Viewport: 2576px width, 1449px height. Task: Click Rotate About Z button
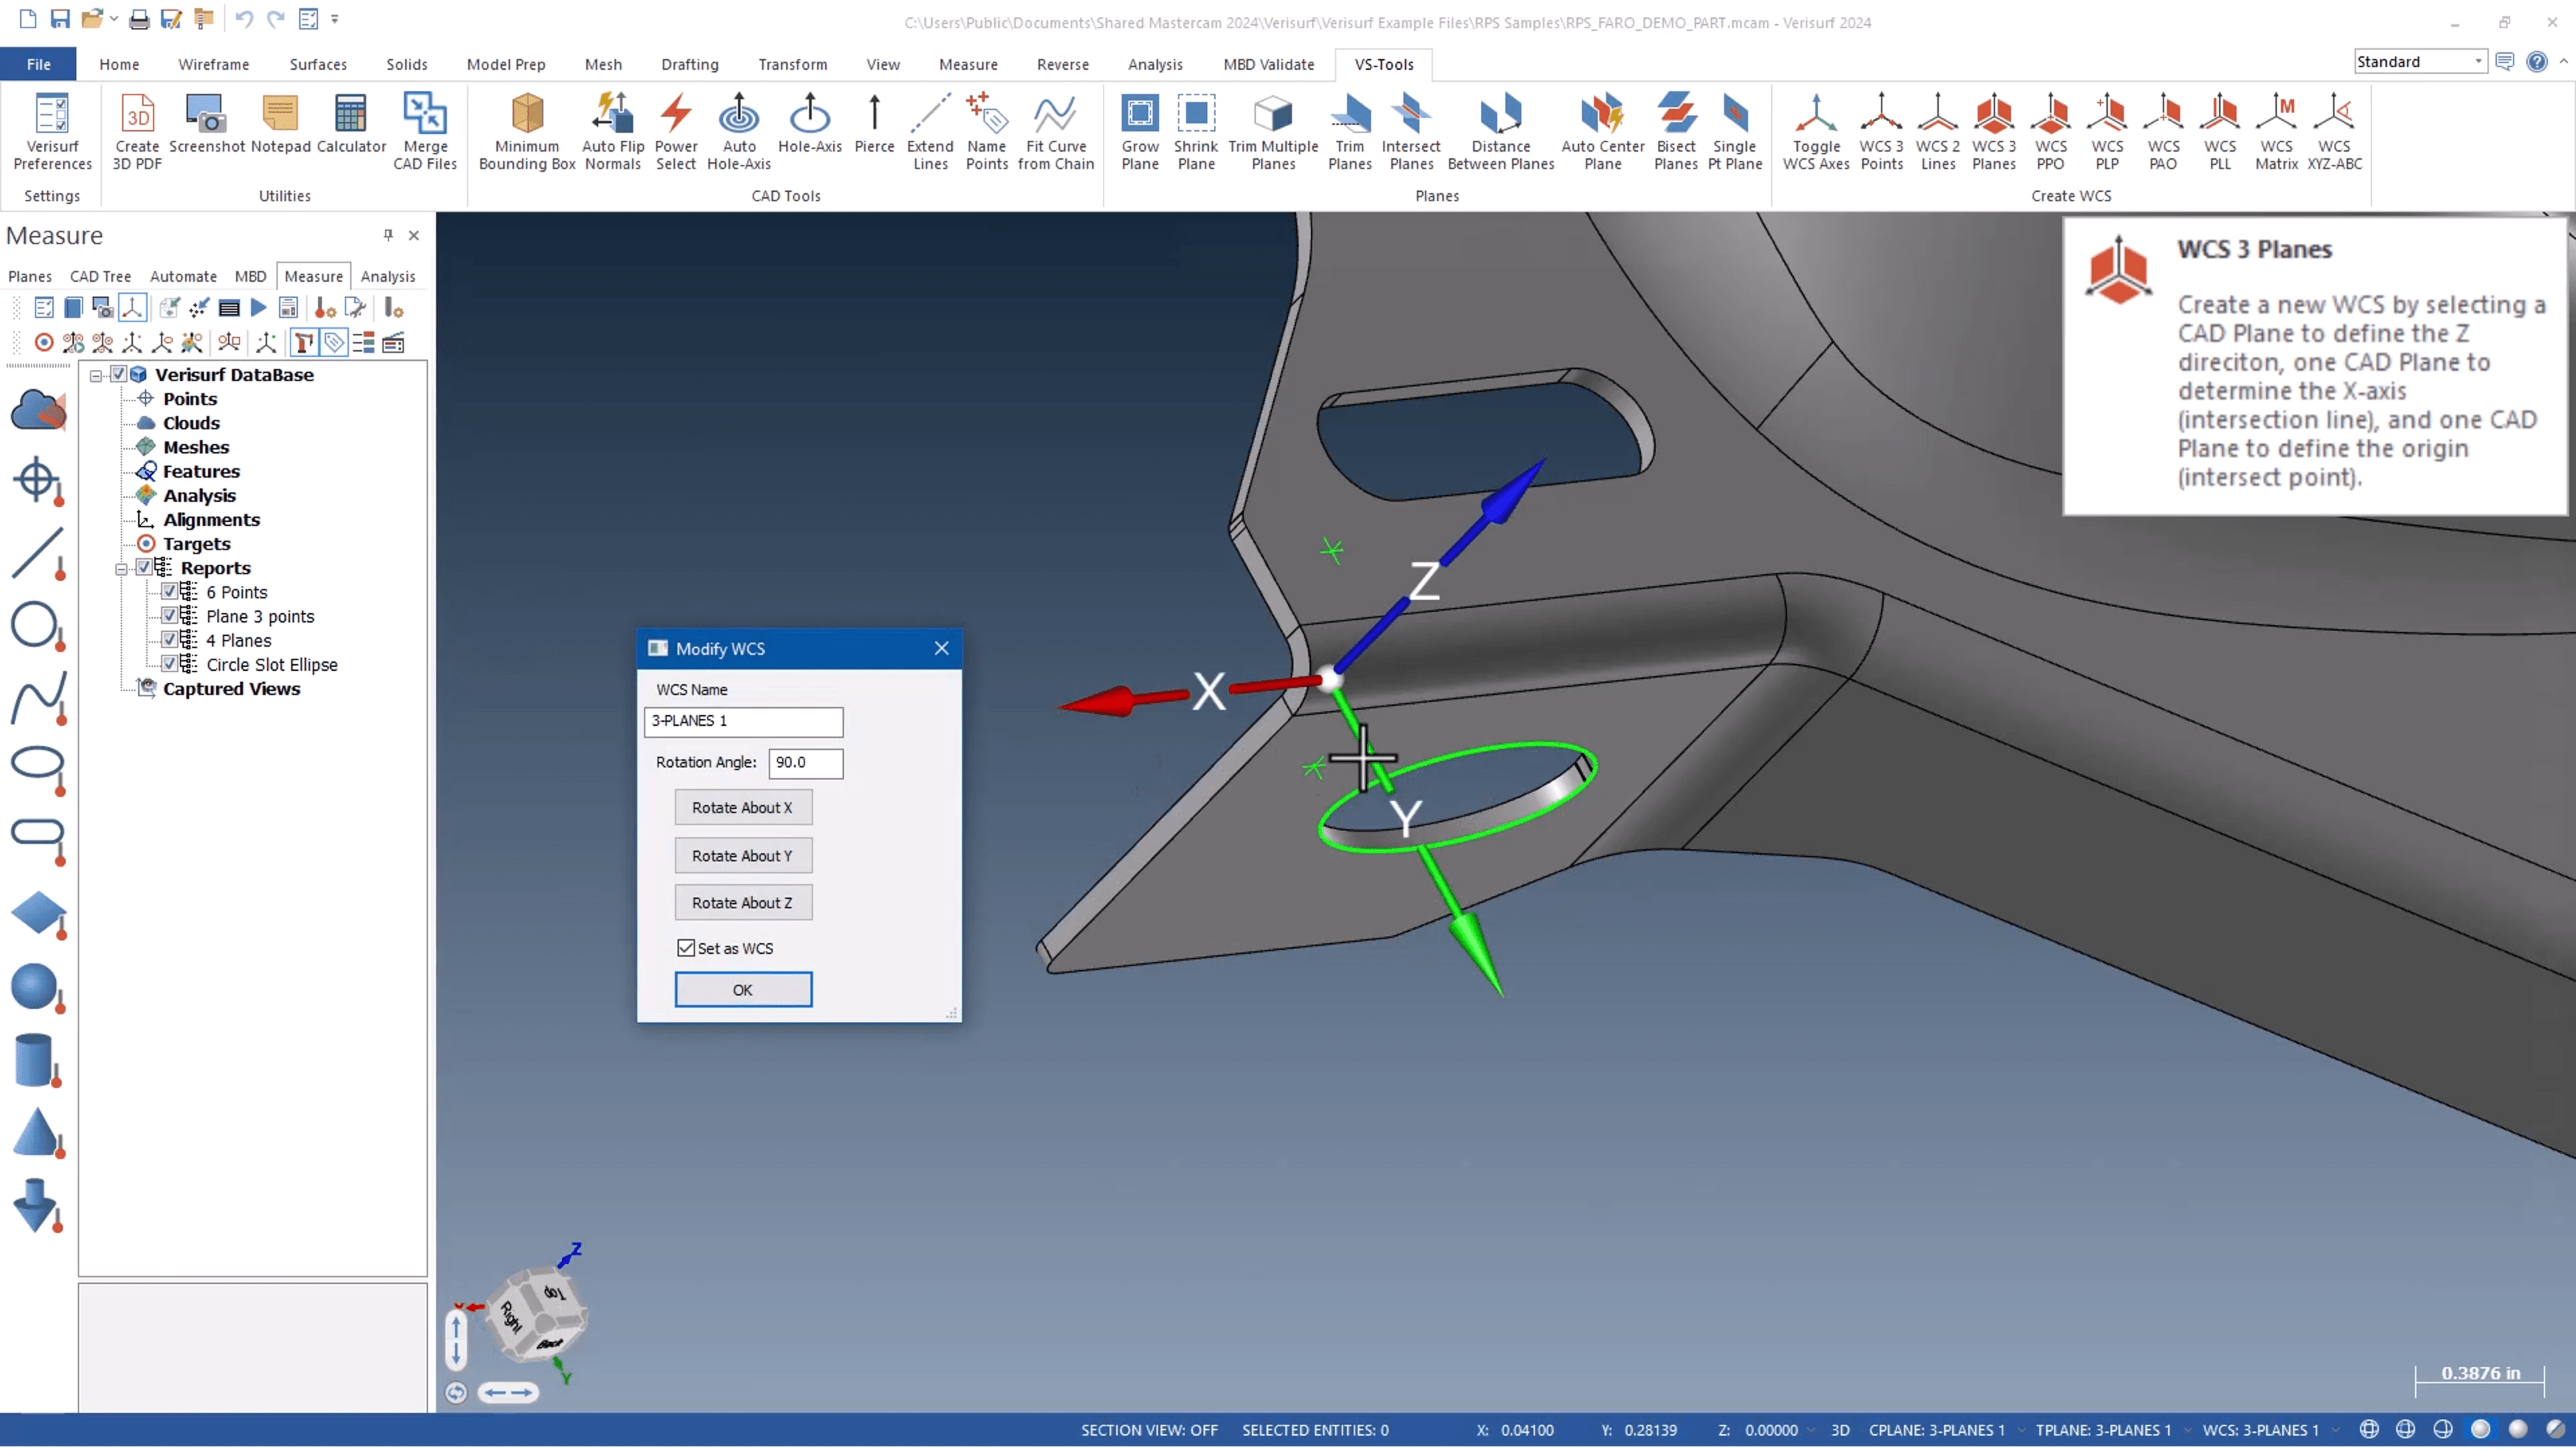743,903
